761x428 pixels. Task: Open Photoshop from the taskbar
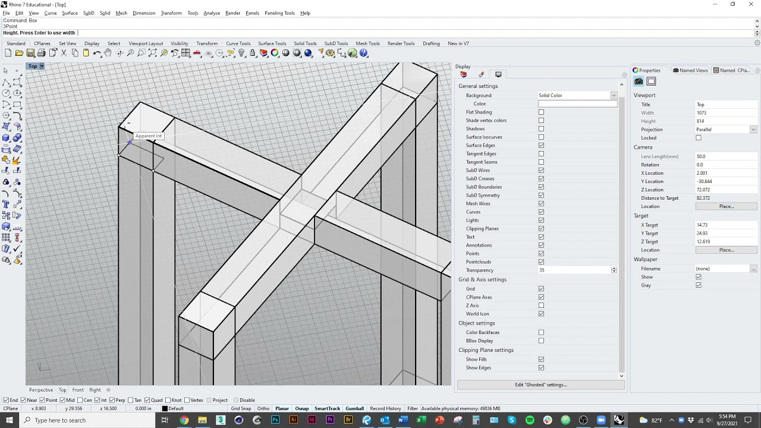pyautogui.click(x=275, y=420)
